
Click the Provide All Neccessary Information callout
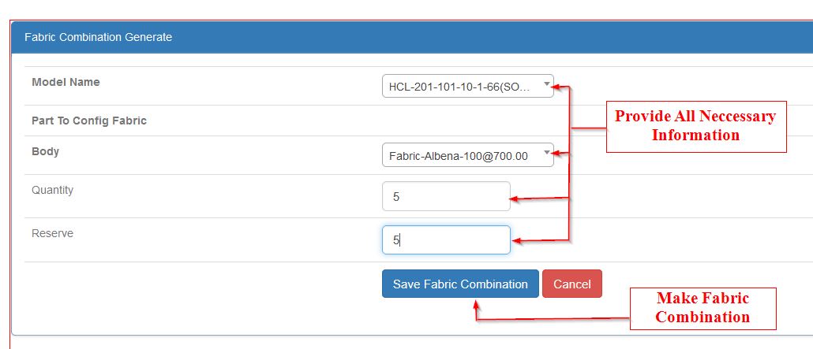pos(695,126)
